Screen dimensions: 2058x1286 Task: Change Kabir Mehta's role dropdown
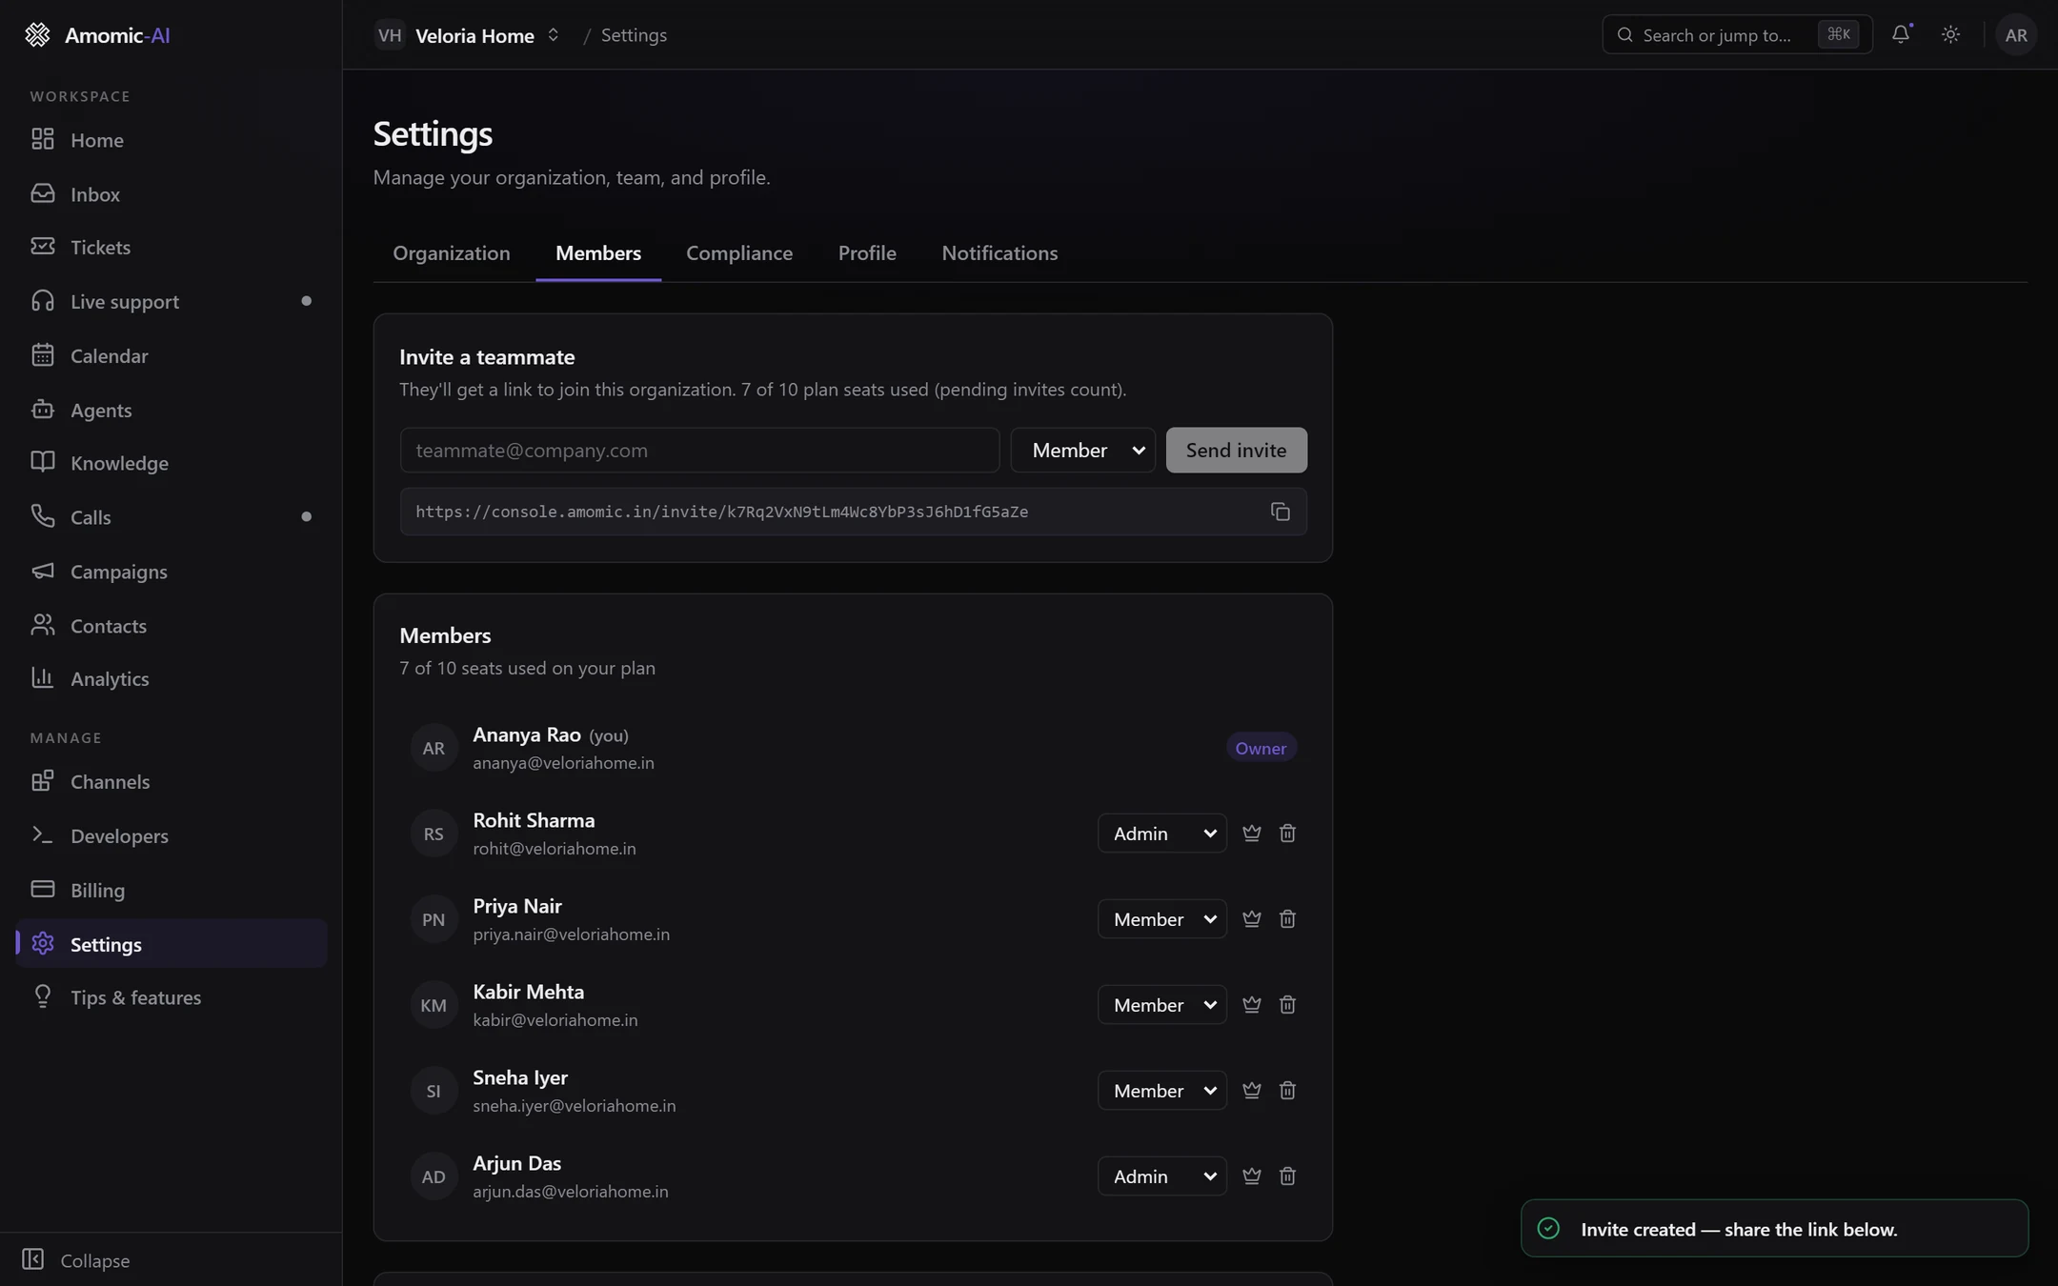1161,1005
